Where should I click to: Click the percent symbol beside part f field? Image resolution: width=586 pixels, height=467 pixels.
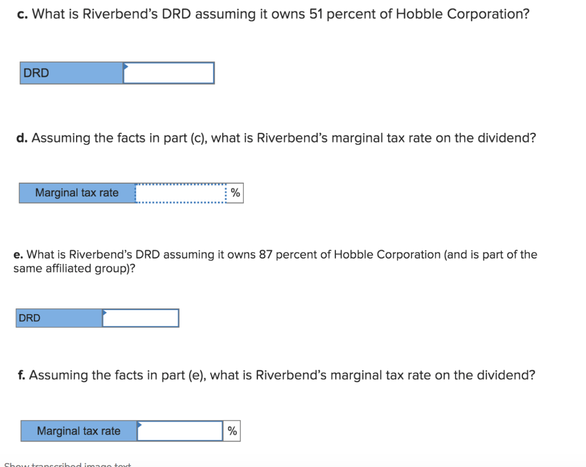pyautogui.click(x=232, y=430)
